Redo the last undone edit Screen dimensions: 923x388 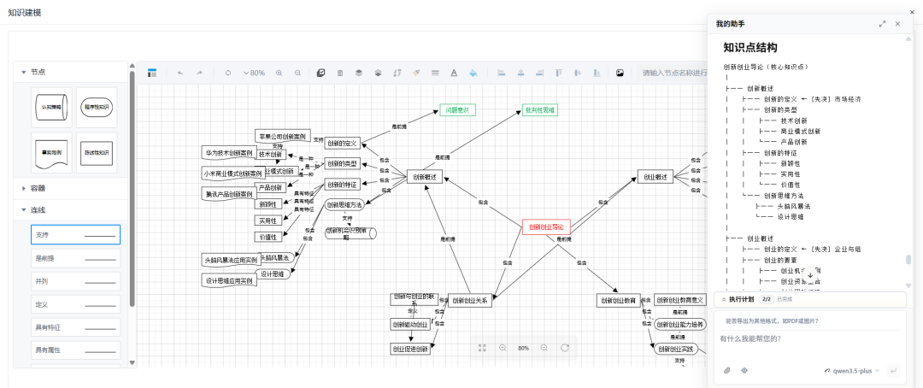(x=199, y=73)
